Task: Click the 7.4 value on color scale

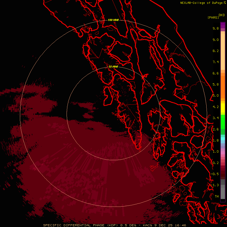Action: click(216, 62)
